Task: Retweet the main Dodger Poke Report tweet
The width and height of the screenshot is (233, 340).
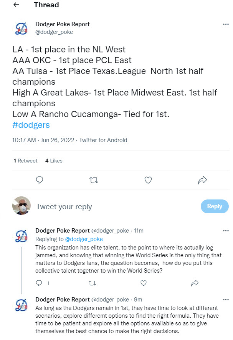Action: (x=93, y=180)
